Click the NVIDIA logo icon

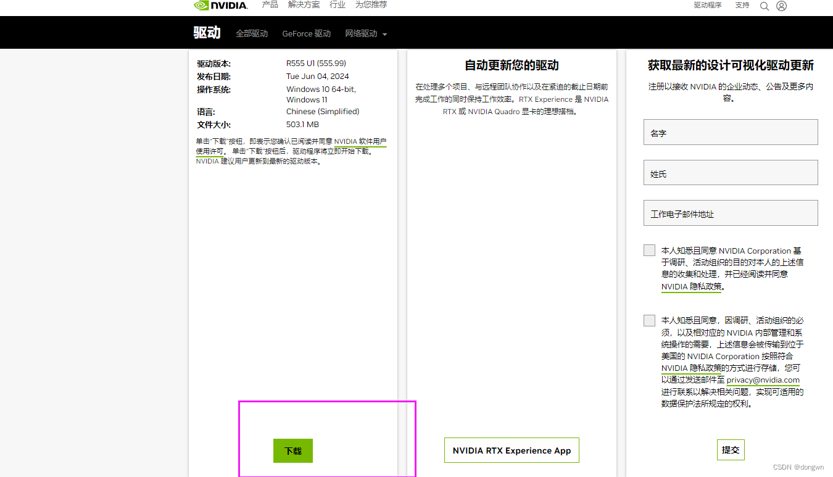point(221,6)
